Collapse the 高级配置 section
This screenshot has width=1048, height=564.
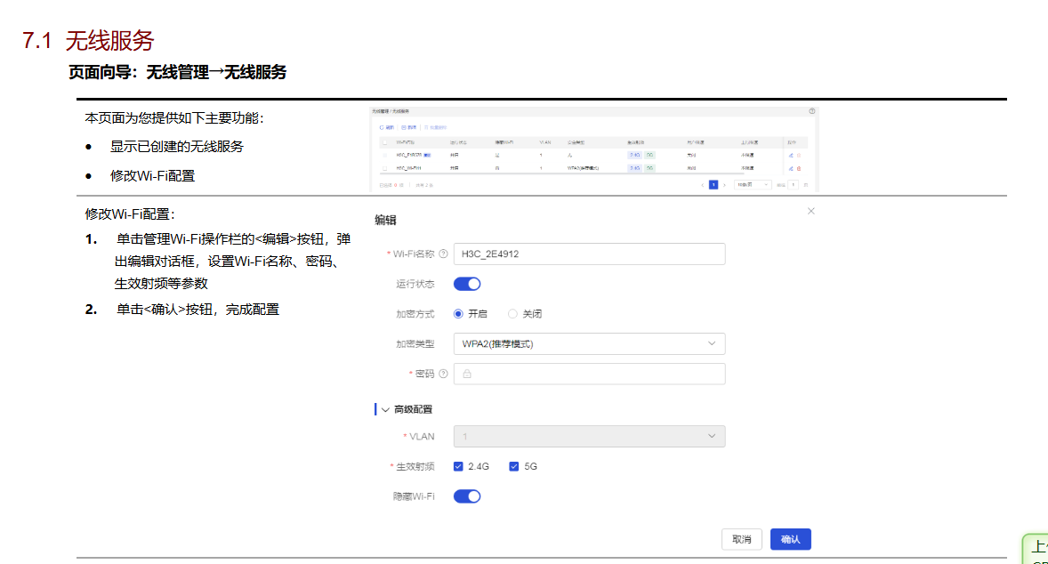[385, 409]
